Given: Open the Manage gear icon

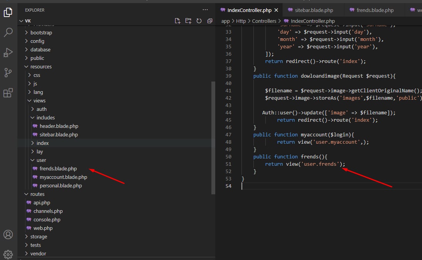Looking at the screenshot, I should [8, 254].
